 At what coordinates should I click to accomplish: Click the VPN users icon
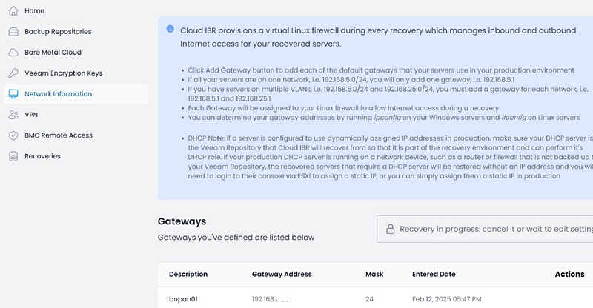13,115
